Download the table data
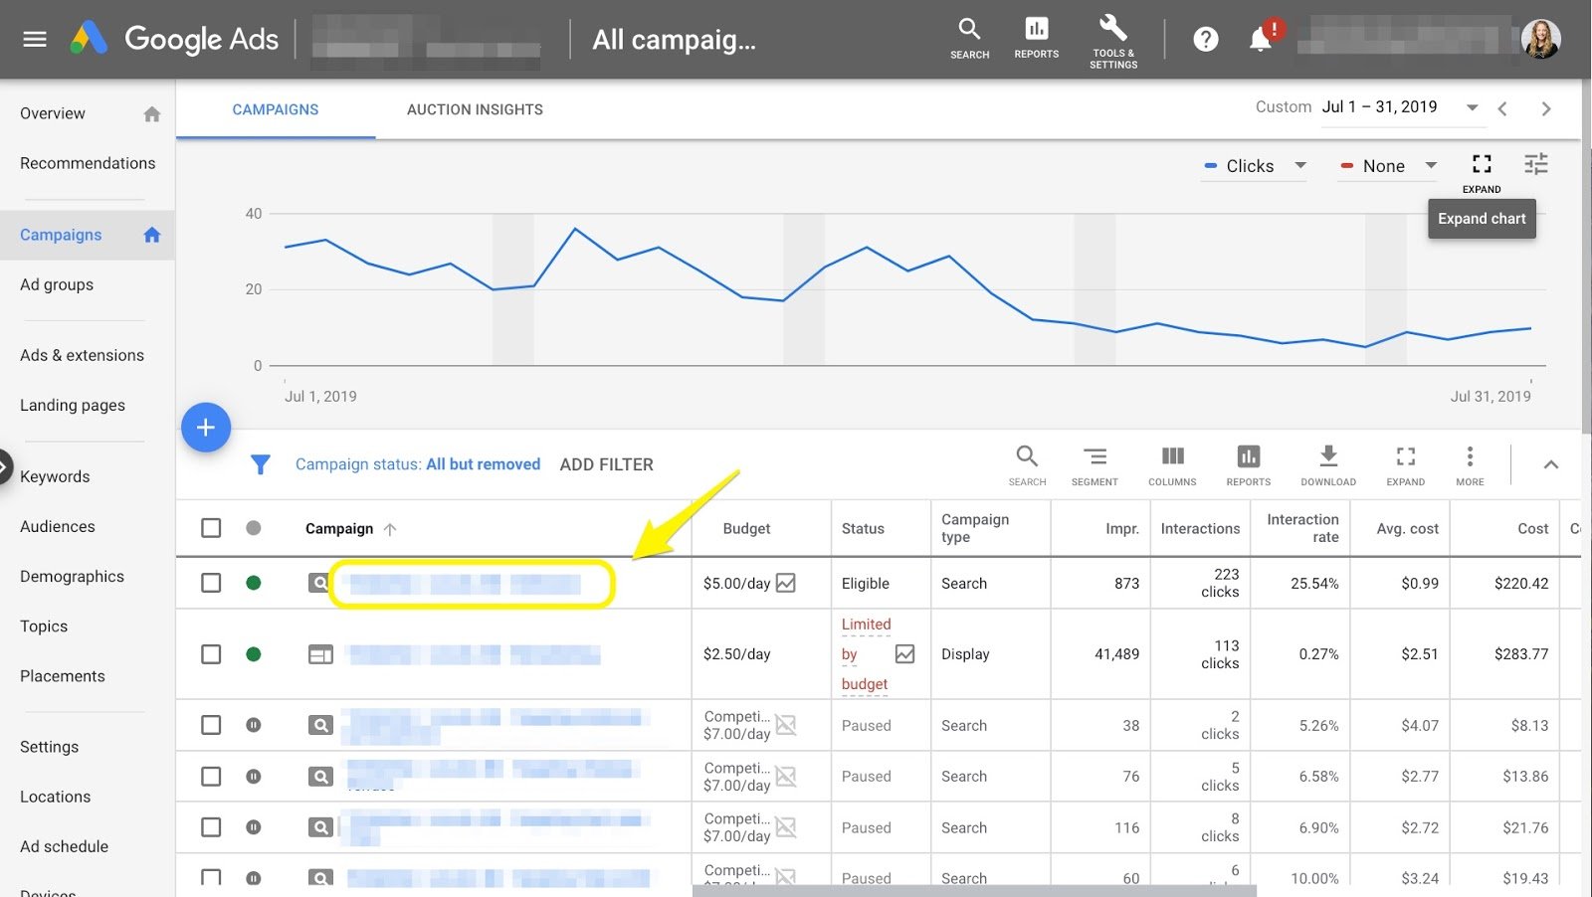This screenshot has height=897, width=1592. click(1328, 465)
